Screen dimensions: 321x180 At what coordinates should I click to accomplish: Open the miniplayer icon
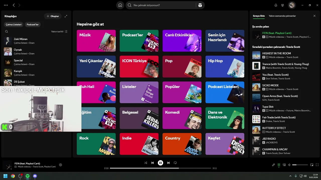click(x=312, y=165)
